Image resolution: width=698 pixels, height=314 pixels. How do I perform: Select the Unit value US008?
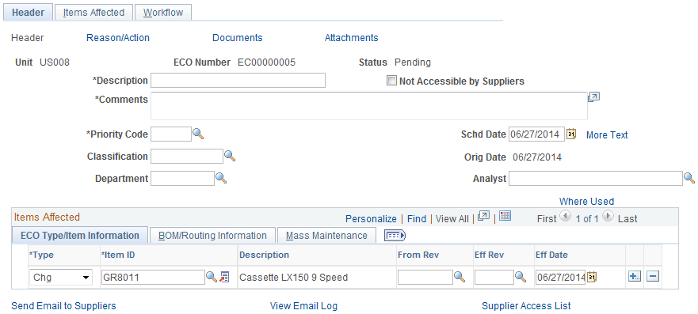[55, 62]
